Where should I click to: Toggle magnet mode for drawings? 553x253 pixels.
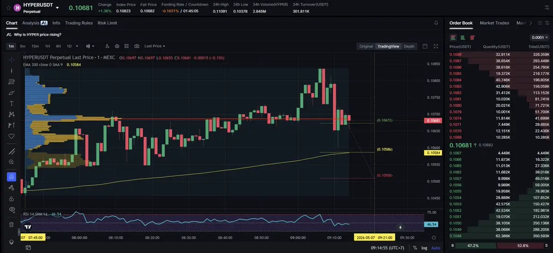12,177
